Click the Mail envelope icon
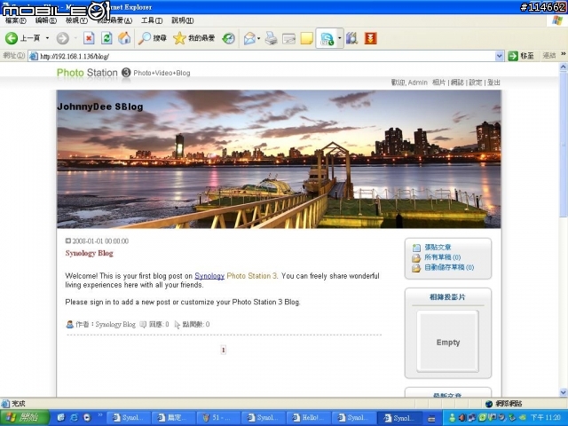 pyautogui.click(x=249, y=38)
